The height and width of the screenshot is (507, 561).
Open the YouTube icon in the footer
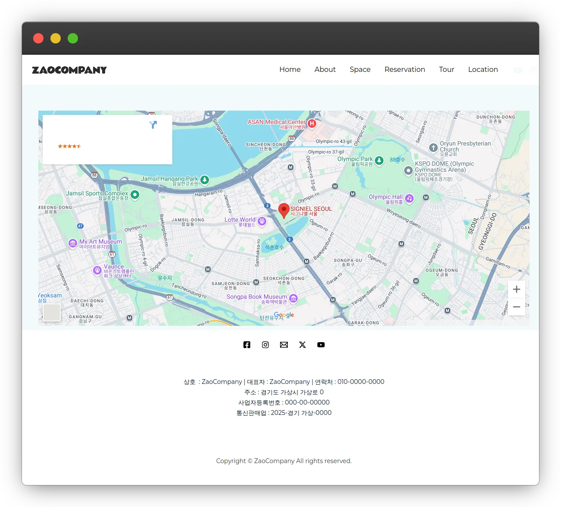pos(321,345)
